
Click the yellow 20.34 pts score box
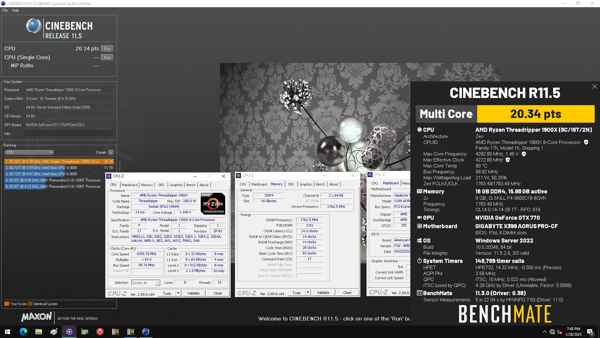pos(536,114)
